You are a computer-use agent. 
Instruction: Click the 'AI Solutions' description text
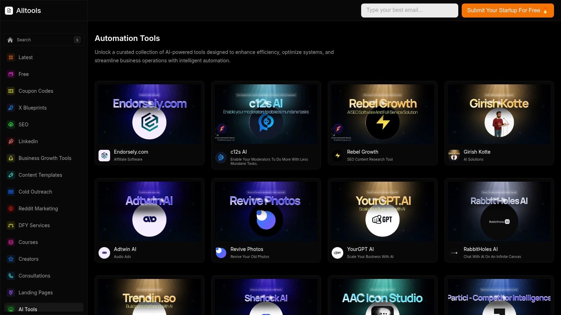(473, 159)
